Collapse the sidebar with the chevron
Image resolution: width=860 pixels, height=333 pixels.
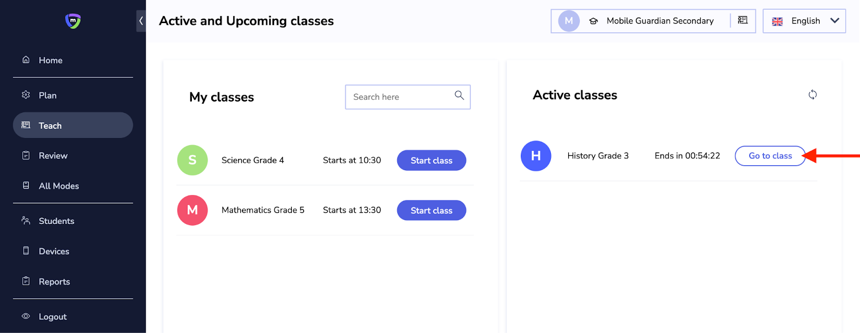[x=141, y=21]
